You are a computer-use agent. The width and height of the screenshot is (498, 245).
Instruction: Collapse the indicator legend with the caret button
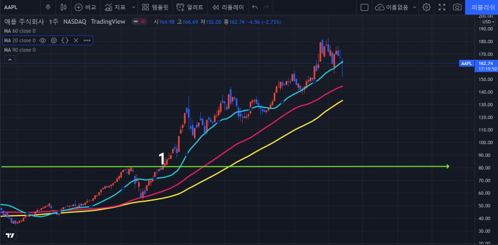[10, 60]
